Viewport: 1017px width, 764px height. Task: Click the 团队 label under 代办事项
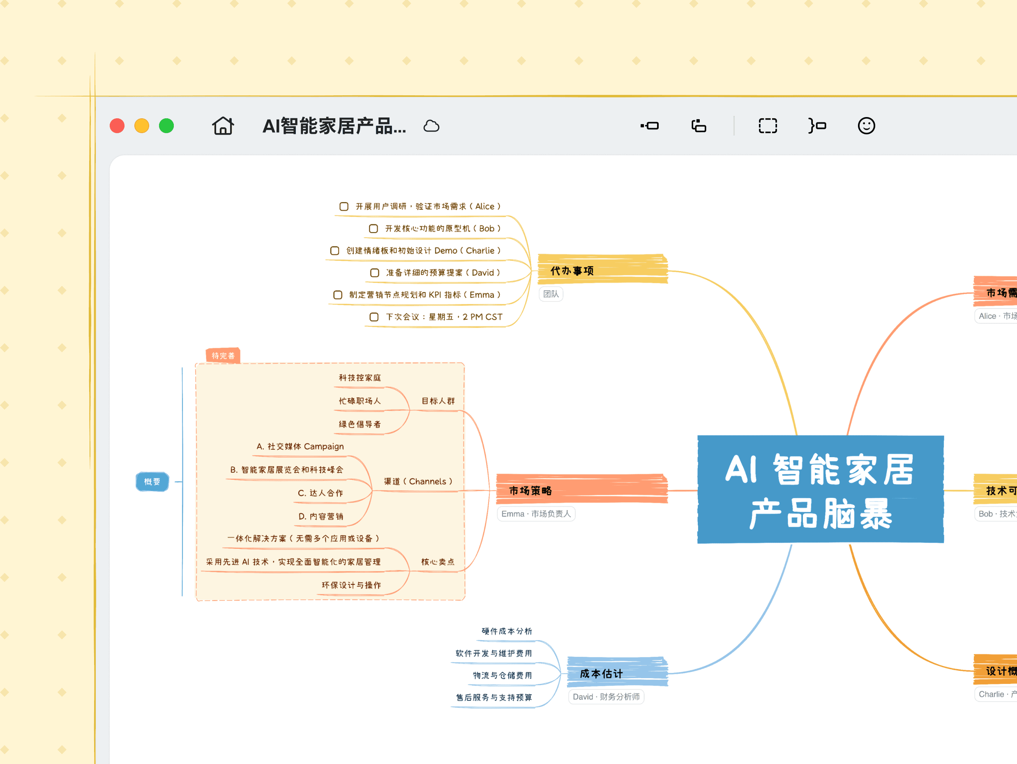tap(551, 294)
